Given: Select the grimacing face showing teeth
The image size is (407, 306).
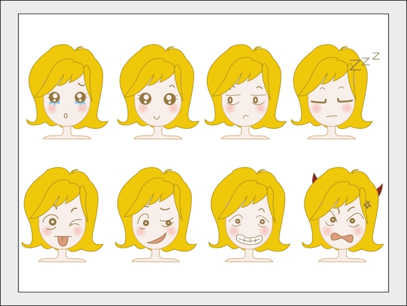Looking at the screenshot, I should click(x=249, y=214).
